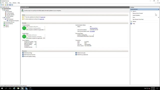Click Updates installed/not applicable legend entry
Viewport: 160px width, 90px height.
pos(35,38)
